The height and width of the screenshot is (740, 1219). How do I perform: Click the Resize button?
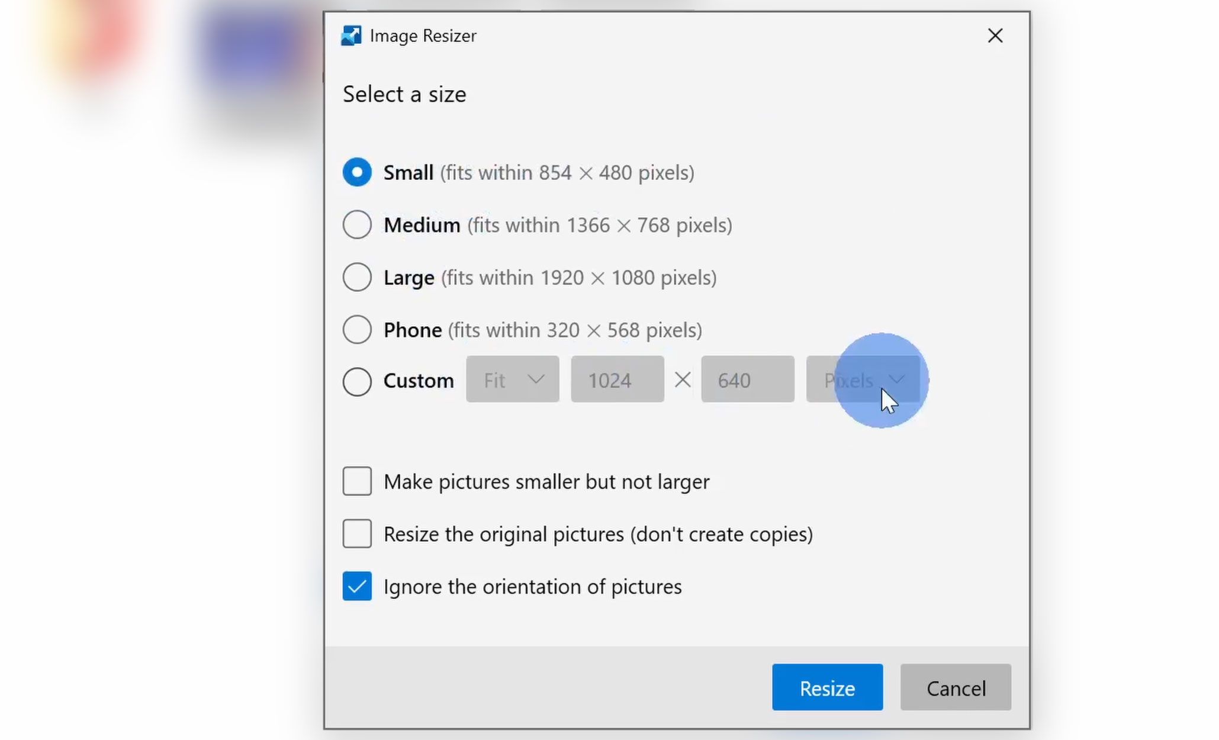827,688
